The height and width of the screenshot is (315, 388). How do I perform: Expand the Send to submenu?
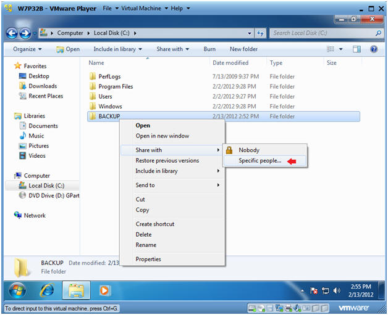point(173,185)
